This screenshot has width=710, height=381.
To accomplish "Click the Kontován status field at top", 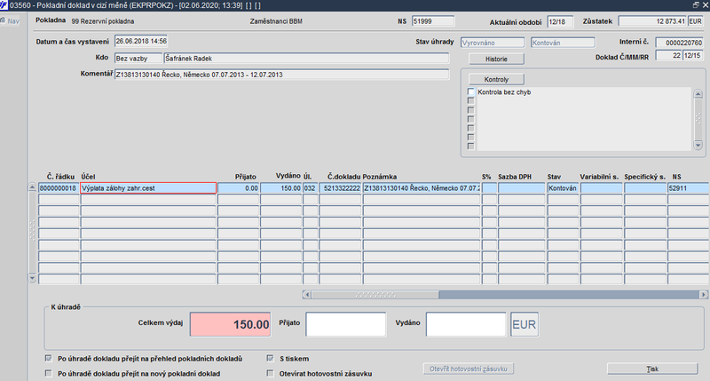I will 563,43.
